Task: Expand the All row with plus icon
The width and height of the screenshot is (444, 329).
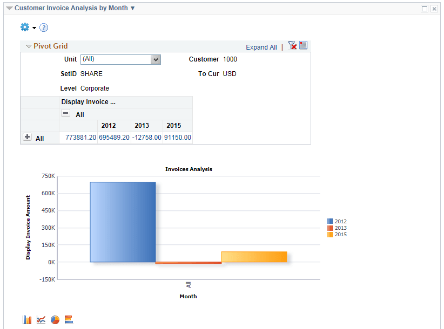Action: click(x=27, y=137)
